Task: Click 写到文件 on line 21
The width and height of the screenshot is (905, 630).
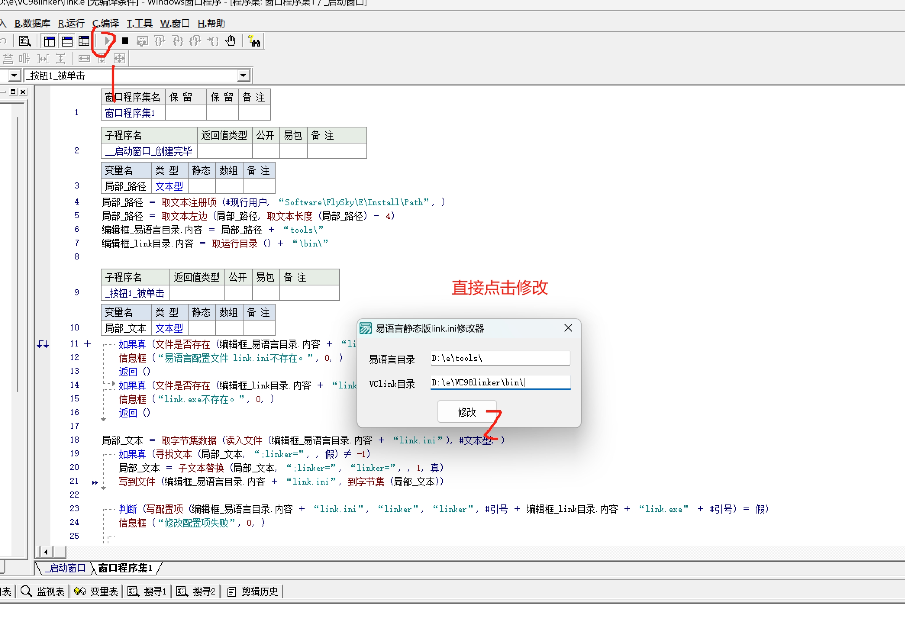Action: 137,482
